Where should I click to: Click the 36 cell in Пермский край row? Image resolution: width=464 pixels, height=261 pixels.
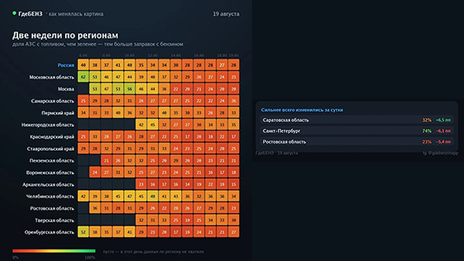[x=130, y=112]
